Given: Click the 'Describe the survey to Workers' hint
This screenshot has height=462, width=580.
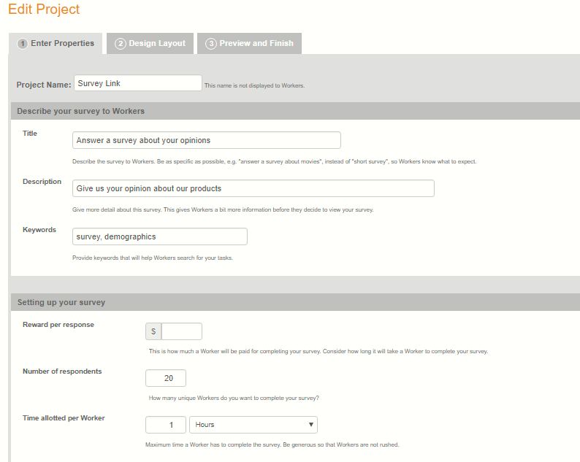Looking at the screenshot, I should click(x=275, y=161).
